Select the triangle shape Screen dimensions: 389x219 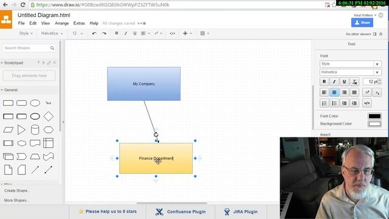22,130
